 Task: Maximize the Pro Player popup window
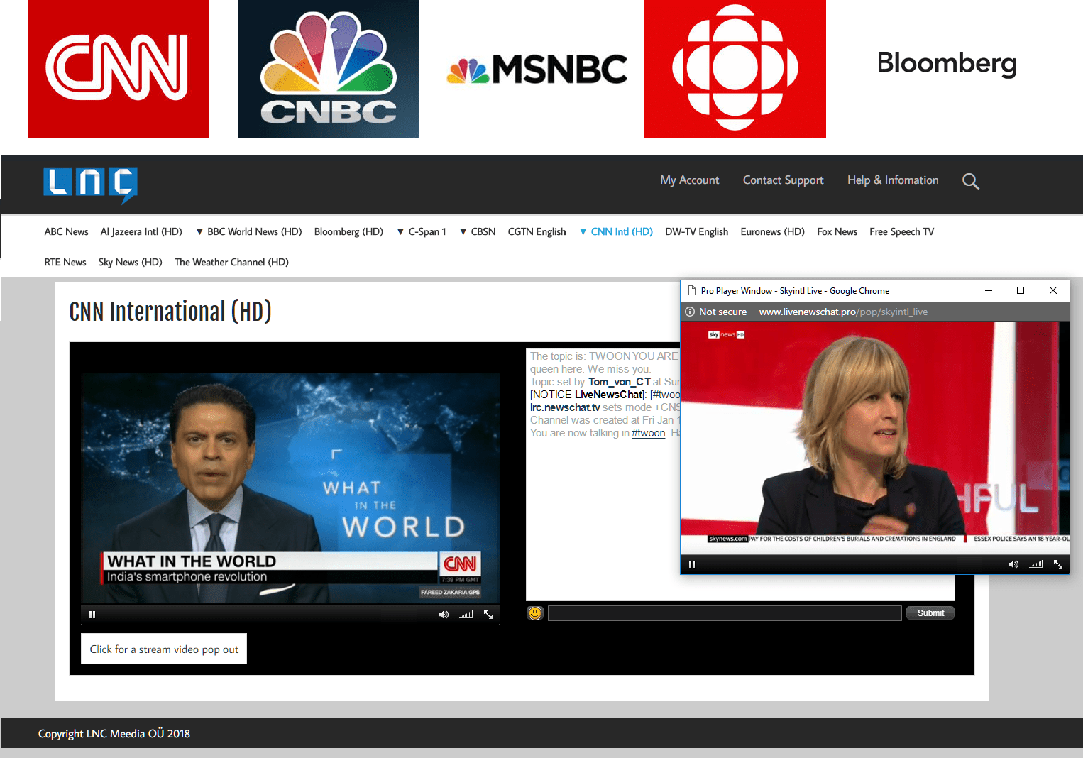tap(1021, 290)
